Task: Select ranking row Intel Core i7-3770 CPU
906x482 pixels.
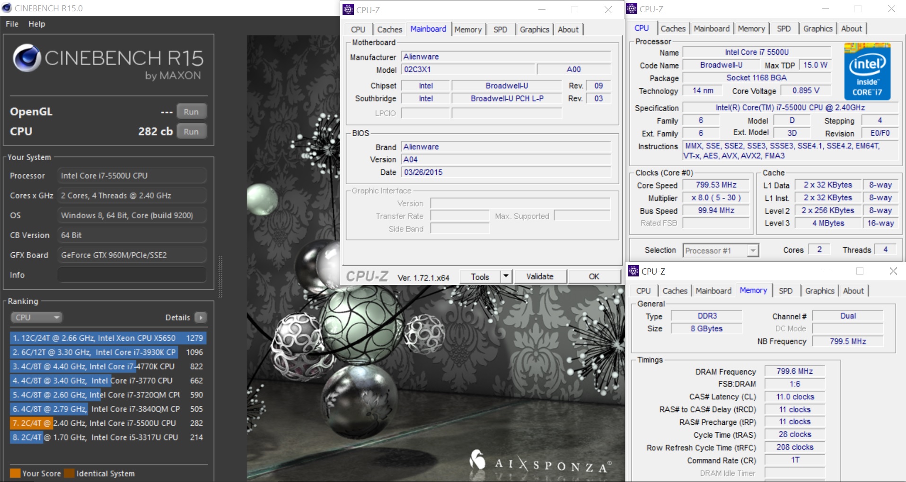Action: pos(108,380)
